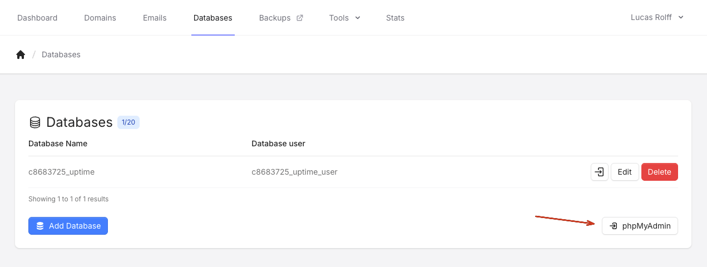Click the home icon in the breadcrumb
This screenshot has height=267, width=707.
pos(21,55)
